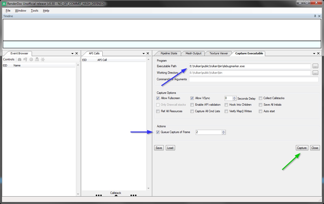Viewport: 324px width, 204px height.
Task: Click left dots handle beside Callstack
Action: click(x=99, y=195)
